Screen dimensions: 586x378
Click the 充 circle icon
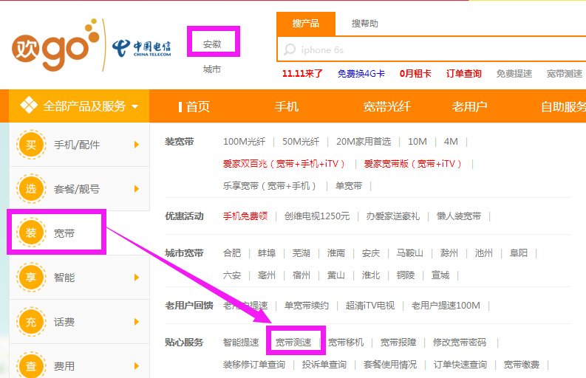31,321
